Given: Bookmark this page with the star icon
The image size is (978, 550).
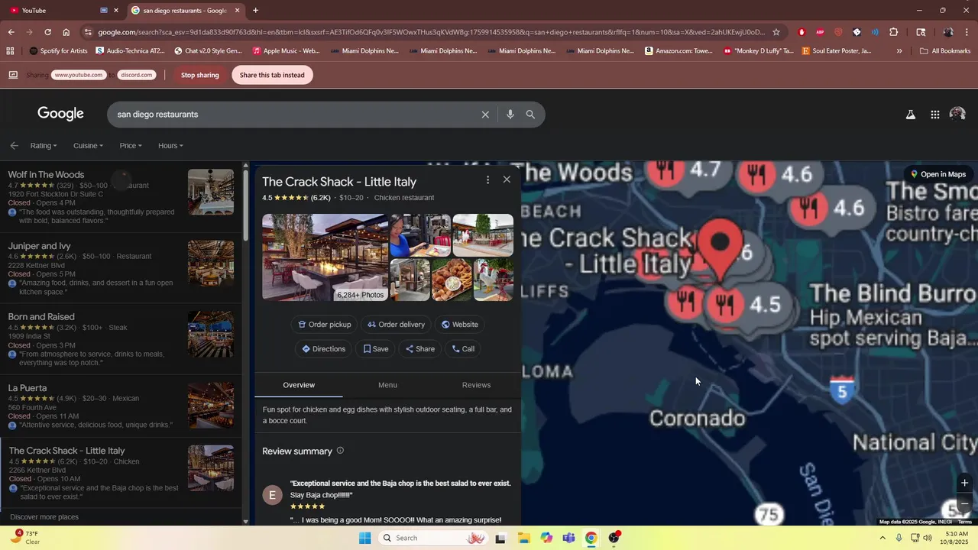Looking at the screenshot, I should pyautogui.click(x=776, y=32).
